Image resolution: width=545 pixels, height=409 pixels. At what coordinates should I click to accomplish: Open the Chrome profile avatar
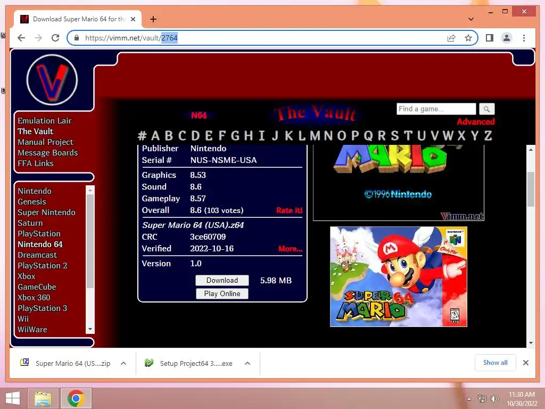[507, 38]
